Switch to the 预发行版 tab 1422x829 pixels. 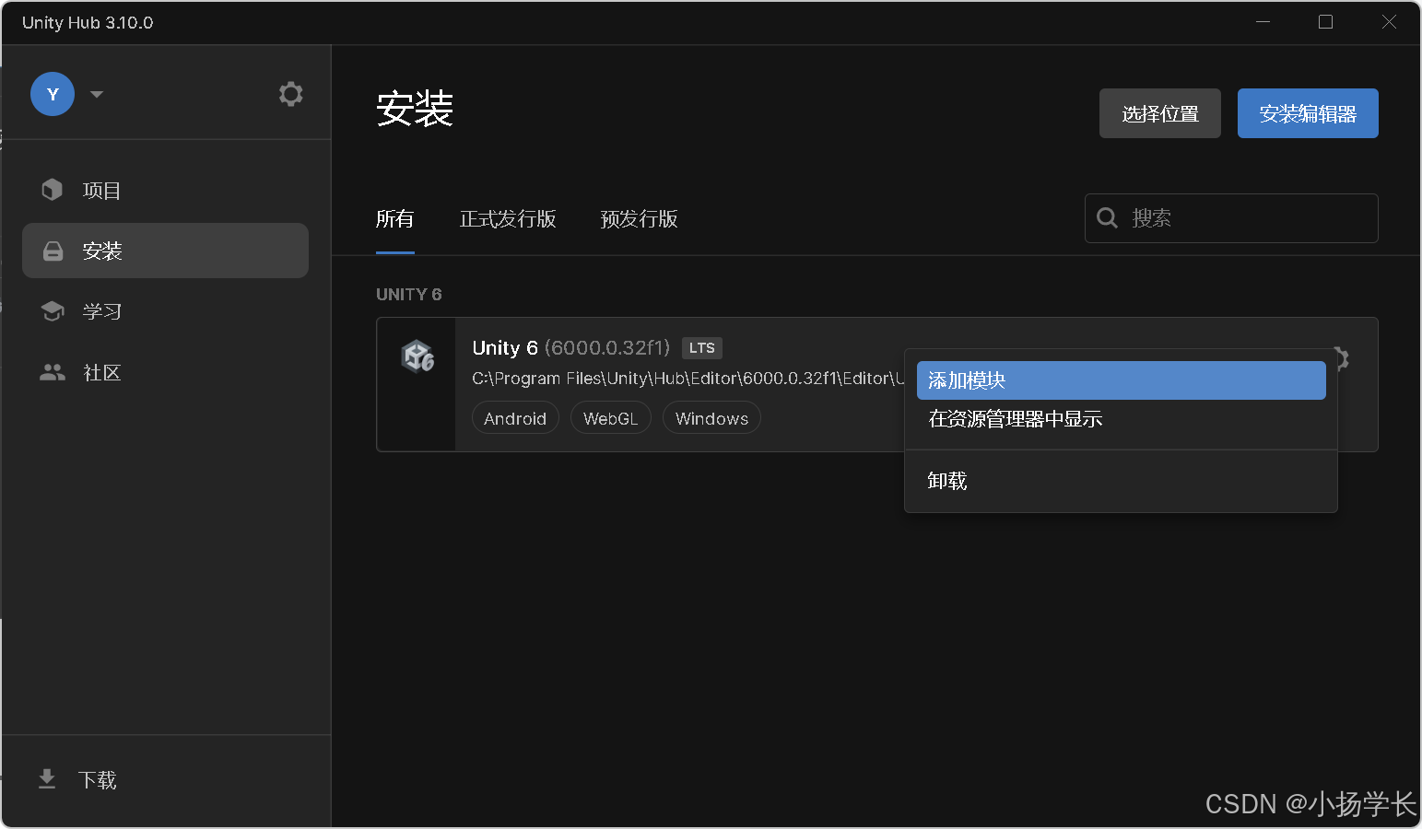click(x=639, y=219)
